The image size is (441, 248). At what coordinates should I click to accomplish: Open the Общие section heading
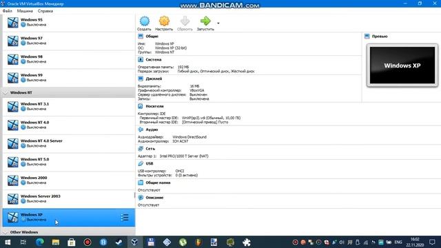pyautogui.click(x=152, y=37)
